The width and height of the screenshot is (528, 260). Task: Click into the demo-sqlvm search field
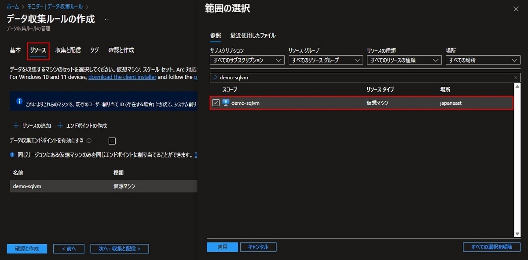365,78
